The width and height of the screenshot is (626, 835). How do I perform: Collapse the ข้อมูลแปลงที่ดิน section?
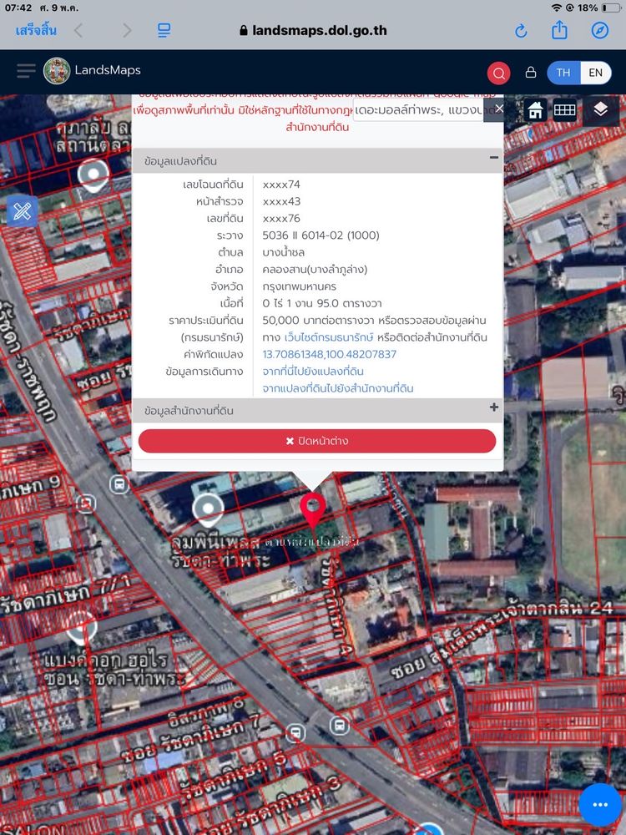click(493, 158)
